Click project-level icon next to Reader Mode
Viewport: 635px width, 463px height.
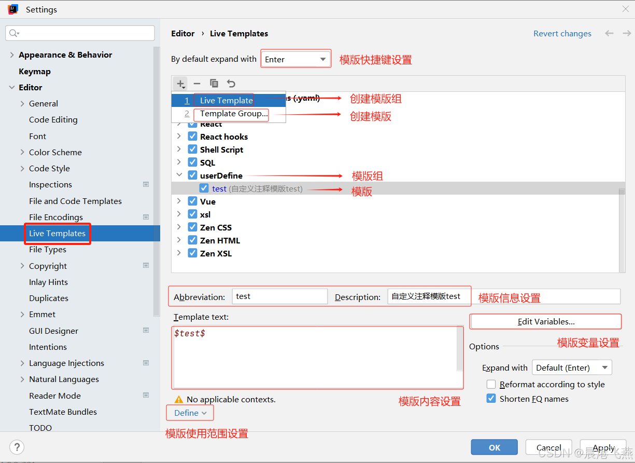(x=146, y=395)
